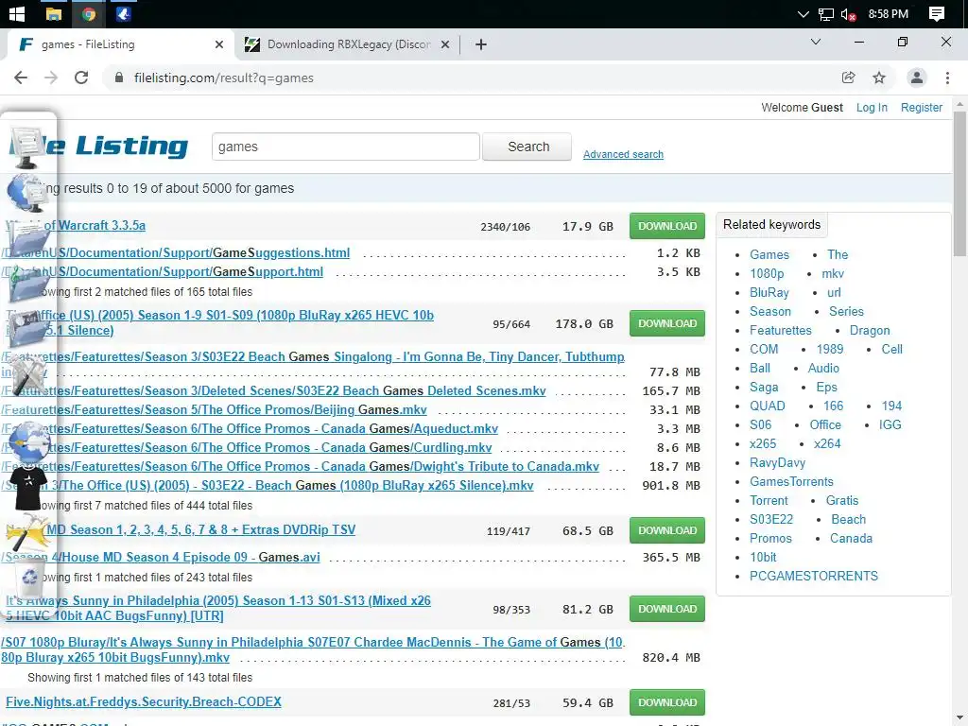Download The Office Season 1-9 torrent

(666, 323)
